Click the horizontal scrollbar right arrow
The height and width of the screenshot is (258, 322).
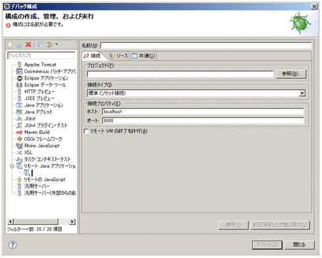[x=72, y=221]
